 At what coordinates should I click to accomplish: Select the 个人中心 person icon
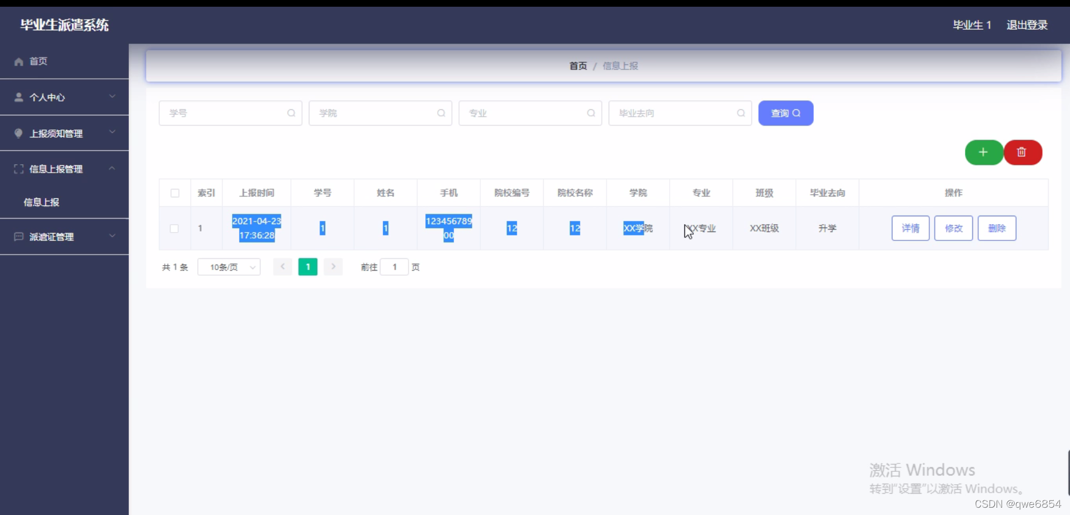click(x=18, y=97)
